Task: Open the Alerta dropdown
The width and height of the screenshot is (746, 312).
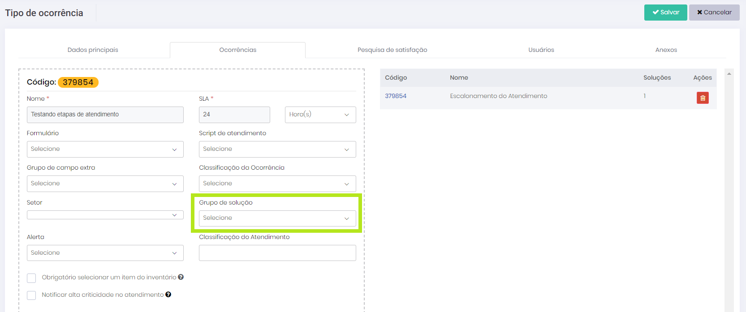Action: click(x=105, y=253)
